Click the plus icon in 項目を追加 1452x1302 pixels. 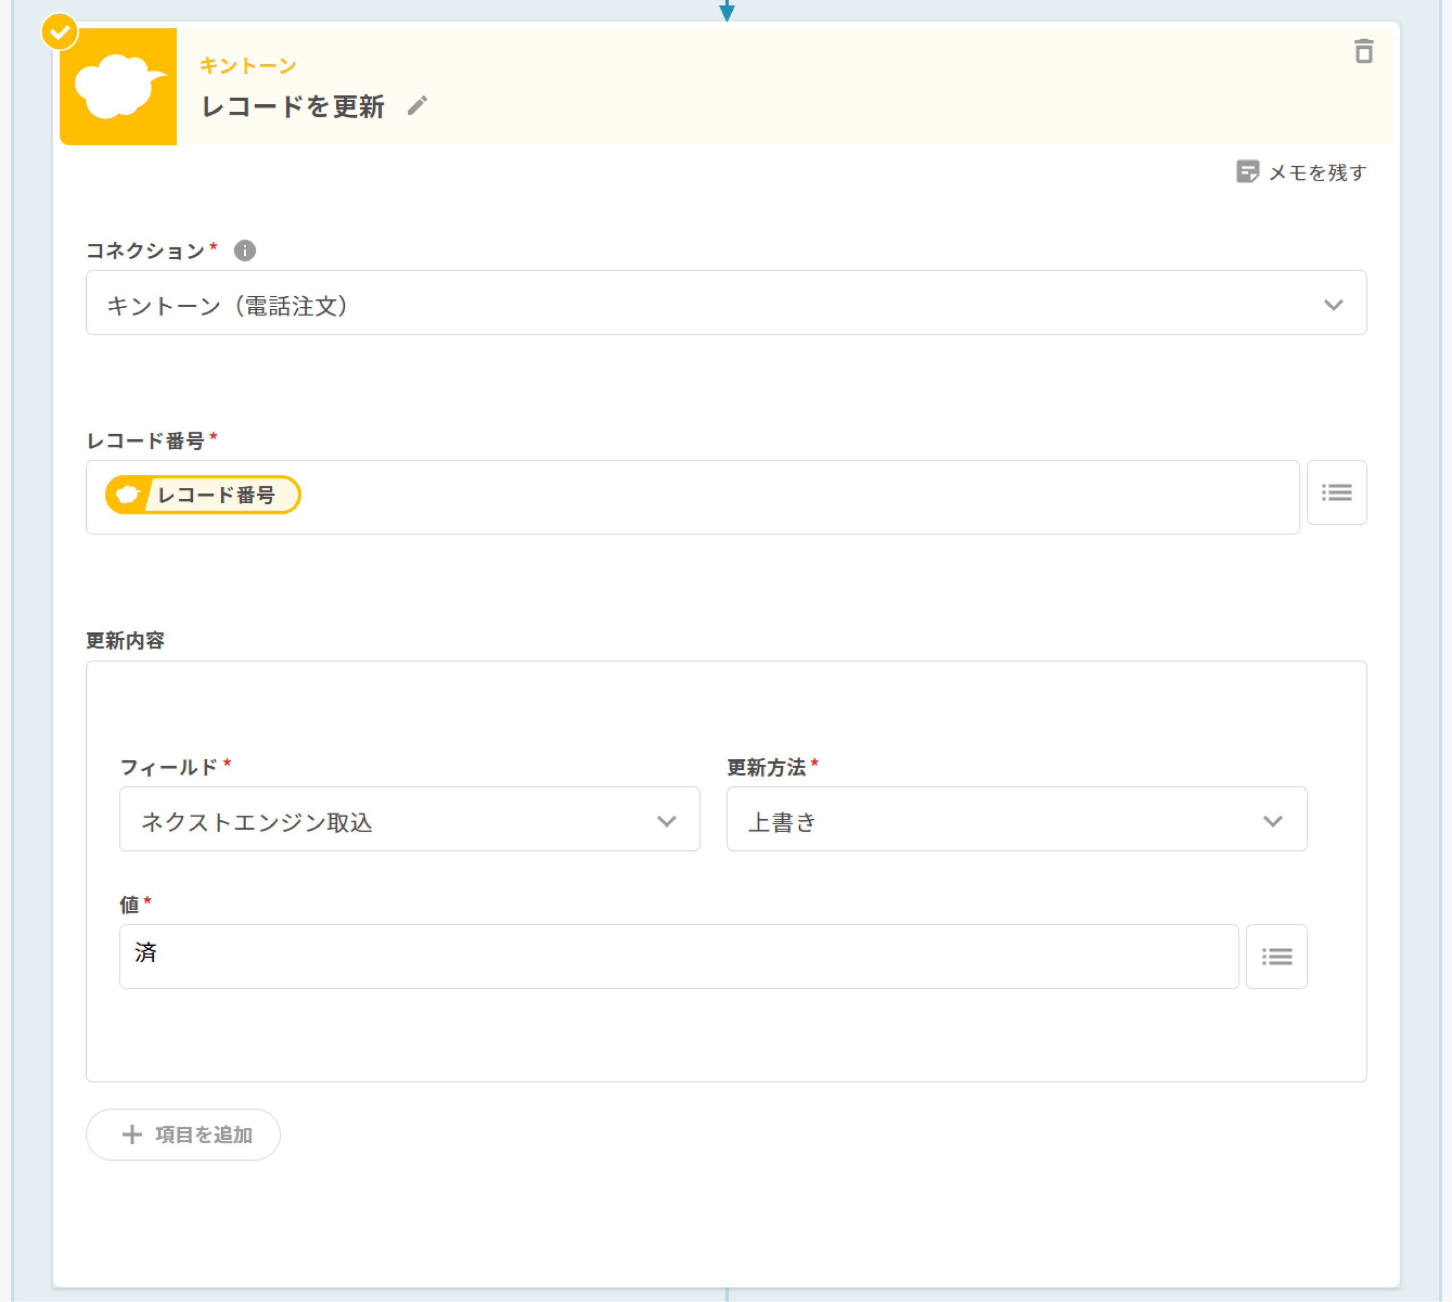[132, 1134]
